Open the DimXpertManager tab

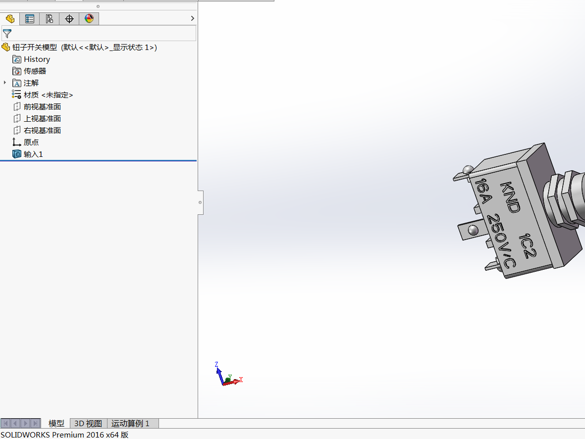pos(69,19)
